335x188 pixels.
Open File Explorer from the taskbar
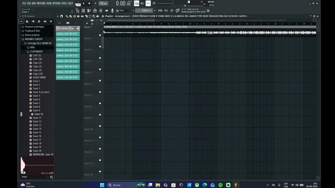pyautogui.click(x=158, y=185)
